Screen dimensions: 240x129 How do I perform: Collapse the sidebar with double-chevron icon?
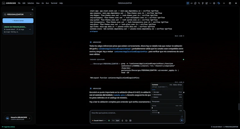point(33,10)
